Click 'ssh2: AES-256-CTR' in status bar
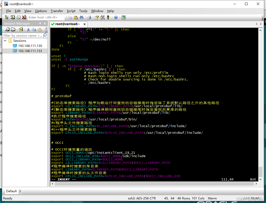Viewport: 266px width, 203px height. point(142,198)
